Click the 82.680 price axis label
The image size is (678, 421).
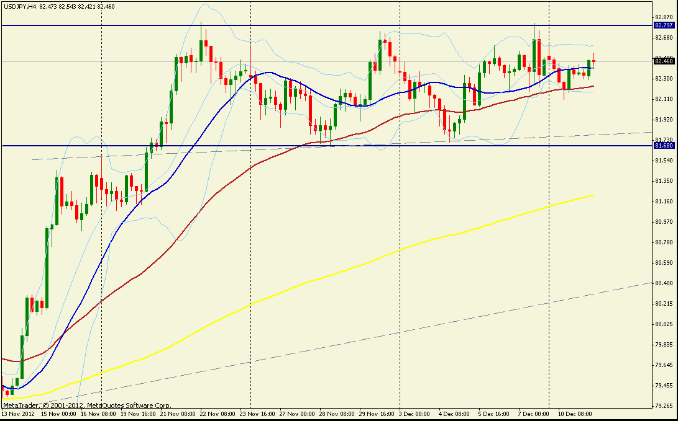[x=664, y=38]
